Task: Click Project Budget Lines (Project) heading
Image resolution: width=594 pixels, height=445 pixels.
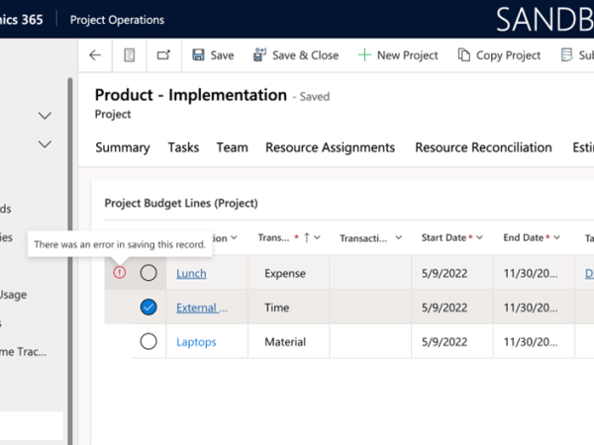Action: click(181, 203)
